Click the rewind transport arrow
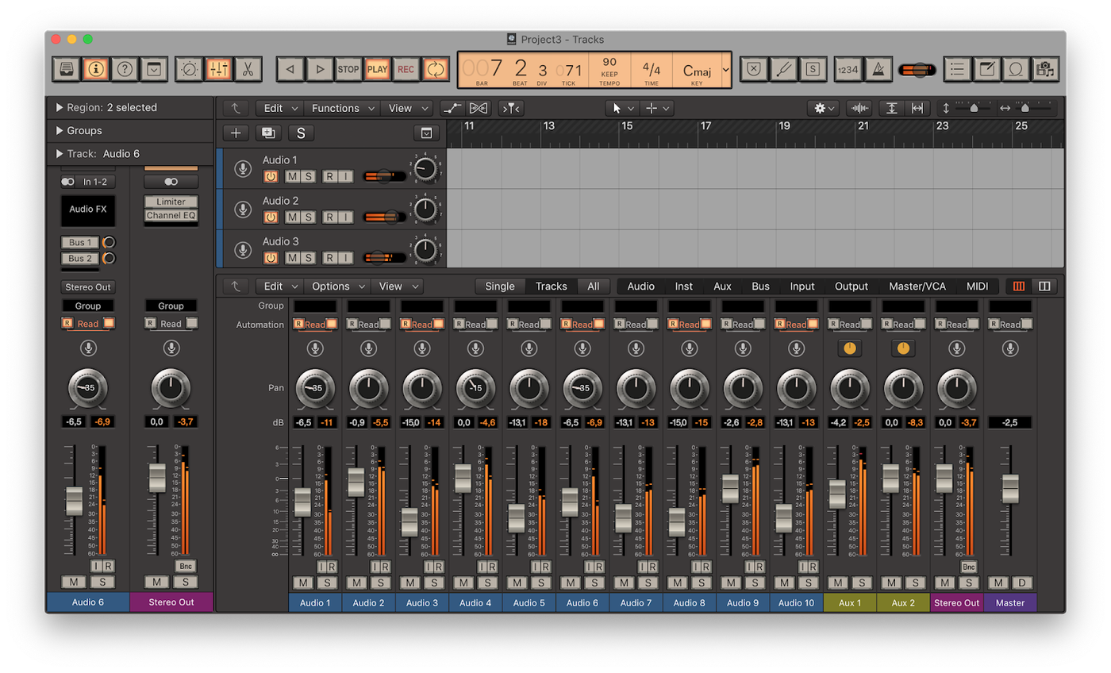Image resolution: width=1111 pixels, height=673 pixels. coord(290,69)
